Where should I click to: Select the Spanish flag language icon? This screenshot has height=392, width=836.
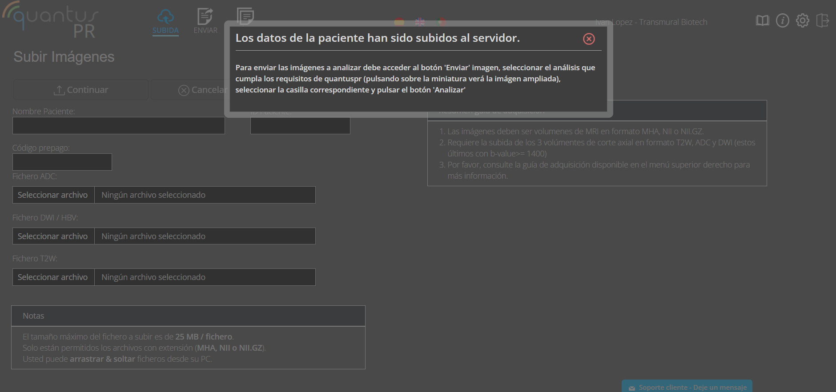(x=399, y=22)
